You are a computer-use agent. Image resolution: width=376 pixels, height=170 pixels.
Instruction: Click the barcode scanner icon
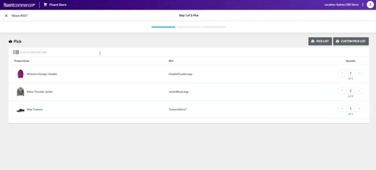pyautogui.click(x=16, y=52)
